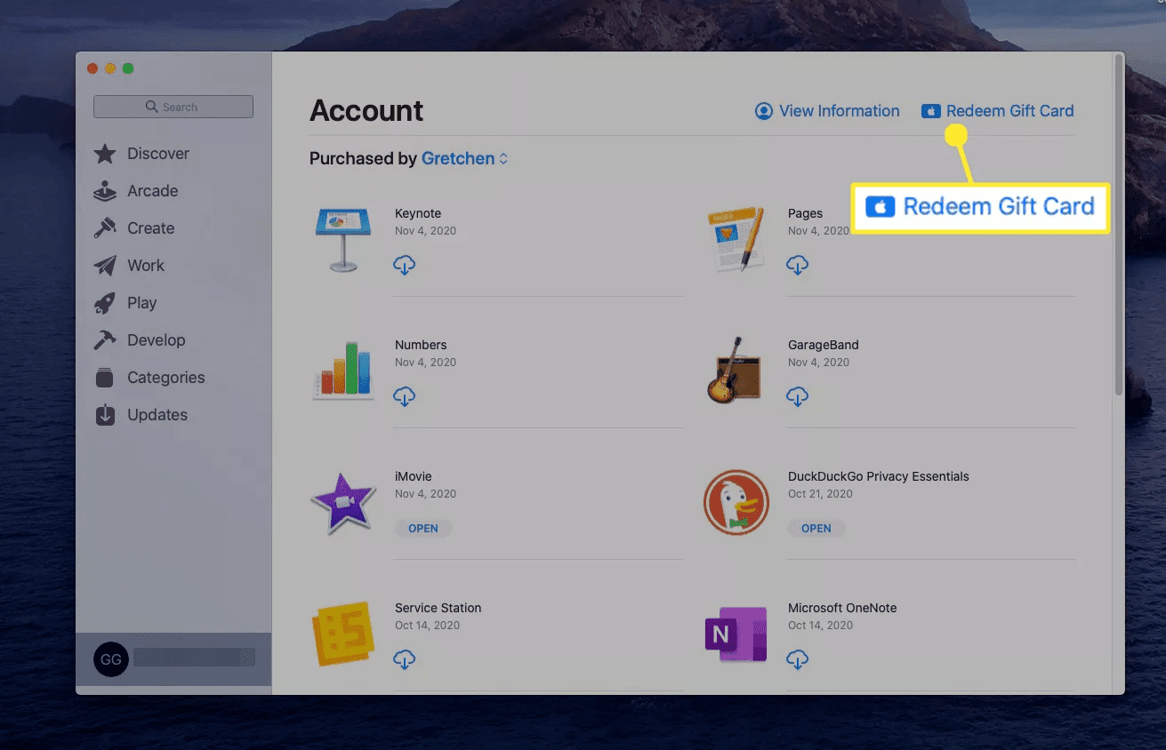Select Play from the sidebar
Viewport: 1166px width, 750px height.
point(142,302)
